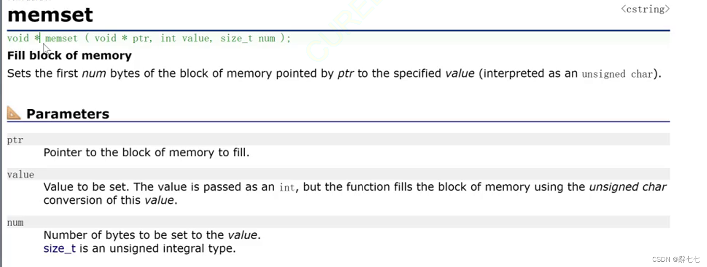Click 'int value' in the prototype
The width and height of the screenshot is (707, 267).
(185, 38)
